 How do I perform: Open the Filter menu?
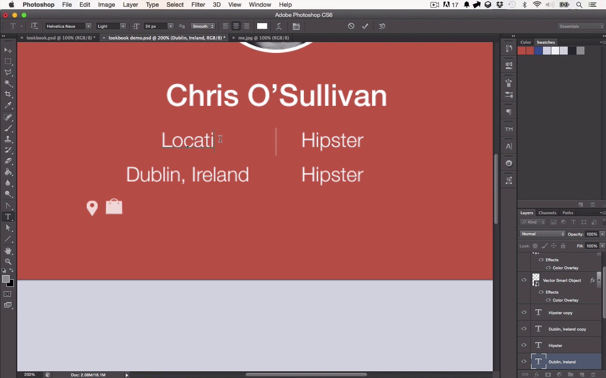click(198, 5)
